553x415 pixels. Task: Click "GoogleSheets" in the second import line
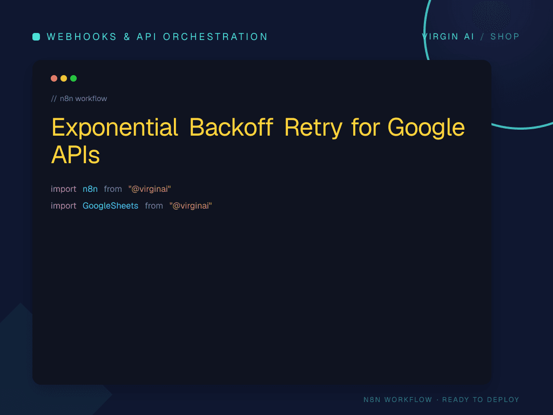coord(110,206)
